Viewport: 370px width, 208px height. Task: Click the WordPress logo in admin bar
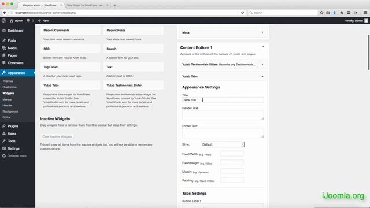[3, 21]
